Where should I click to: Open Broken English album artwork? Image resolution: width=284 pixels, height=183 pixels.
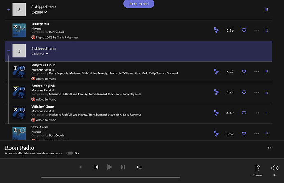[x=19, y=92]
